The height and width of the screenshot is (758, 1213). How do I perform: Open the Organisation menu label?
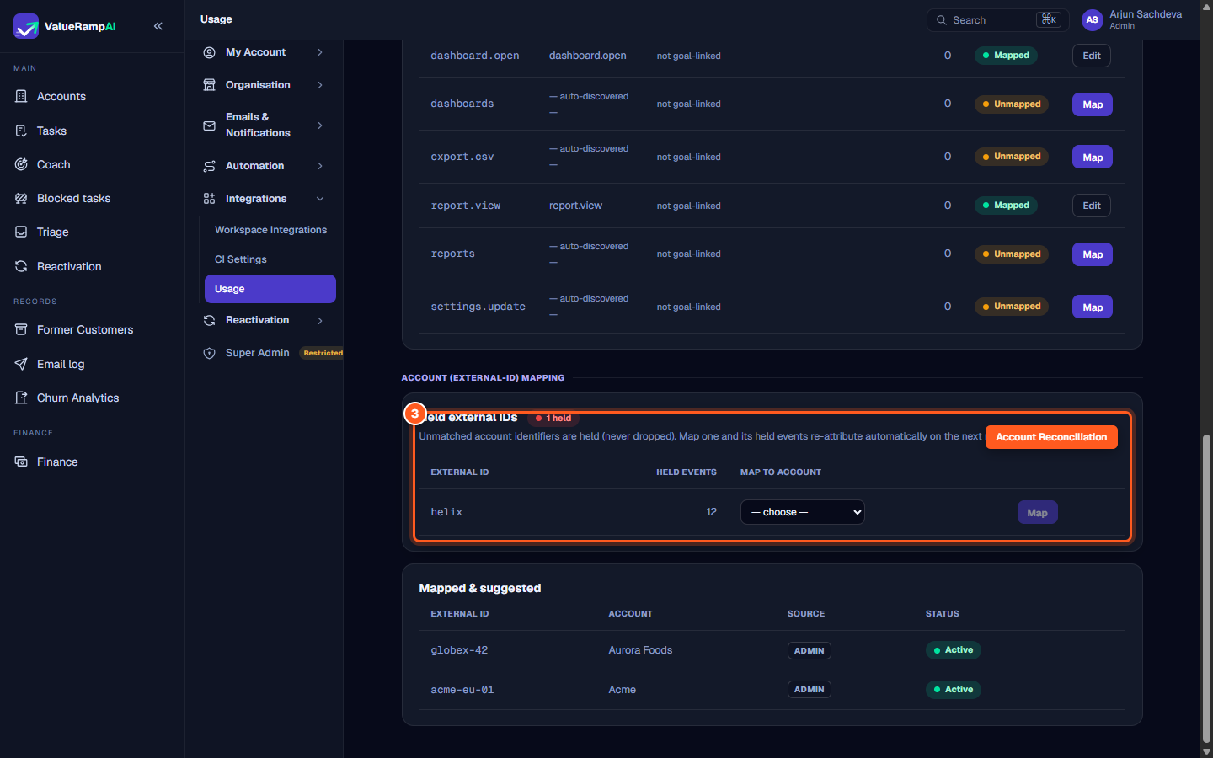click(x=258, y=85)
